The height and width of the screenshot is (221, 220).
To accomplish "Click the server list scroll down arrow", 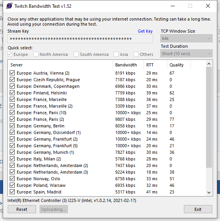I will pyautogui.click(x=209, y=192).
